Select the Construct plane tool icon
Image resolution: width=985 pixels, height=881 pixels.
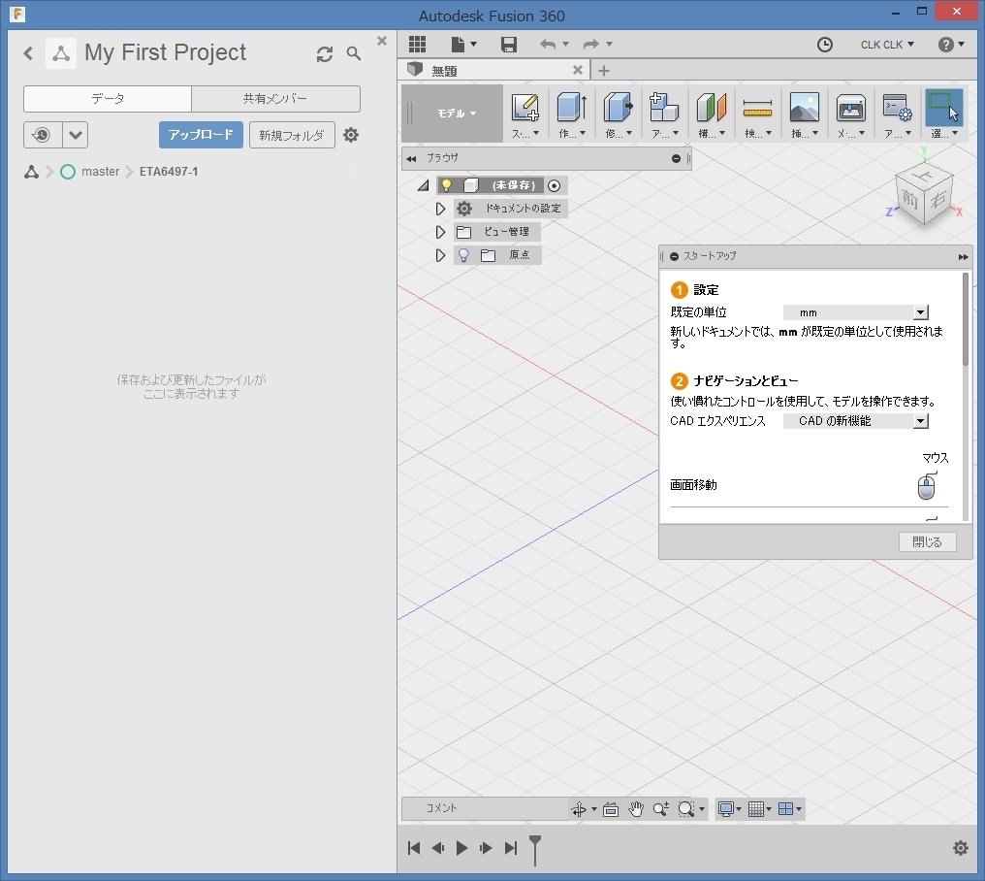[x=711, y=108]
